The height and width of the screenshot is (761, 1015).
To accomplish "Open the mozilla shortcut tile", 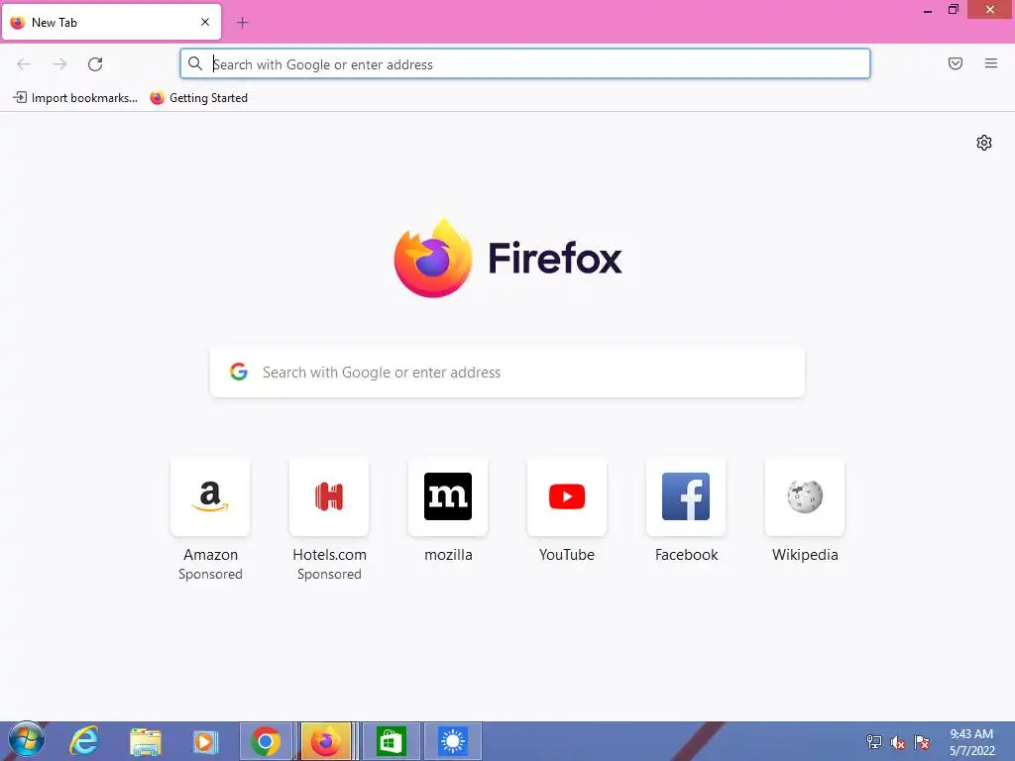I will (448, 497).
